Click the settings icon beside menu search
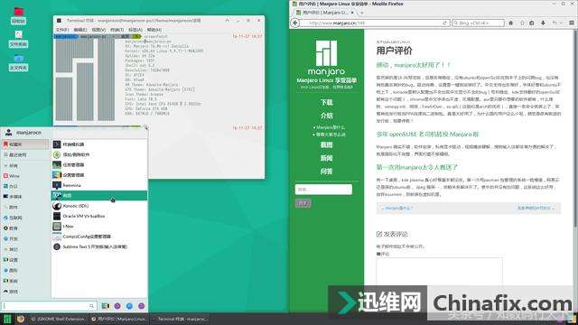 pyautogui.click(x=106, y=306)
